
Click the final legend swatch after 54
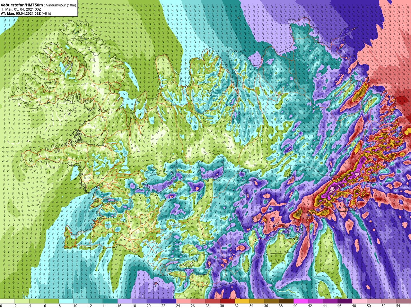404,301
